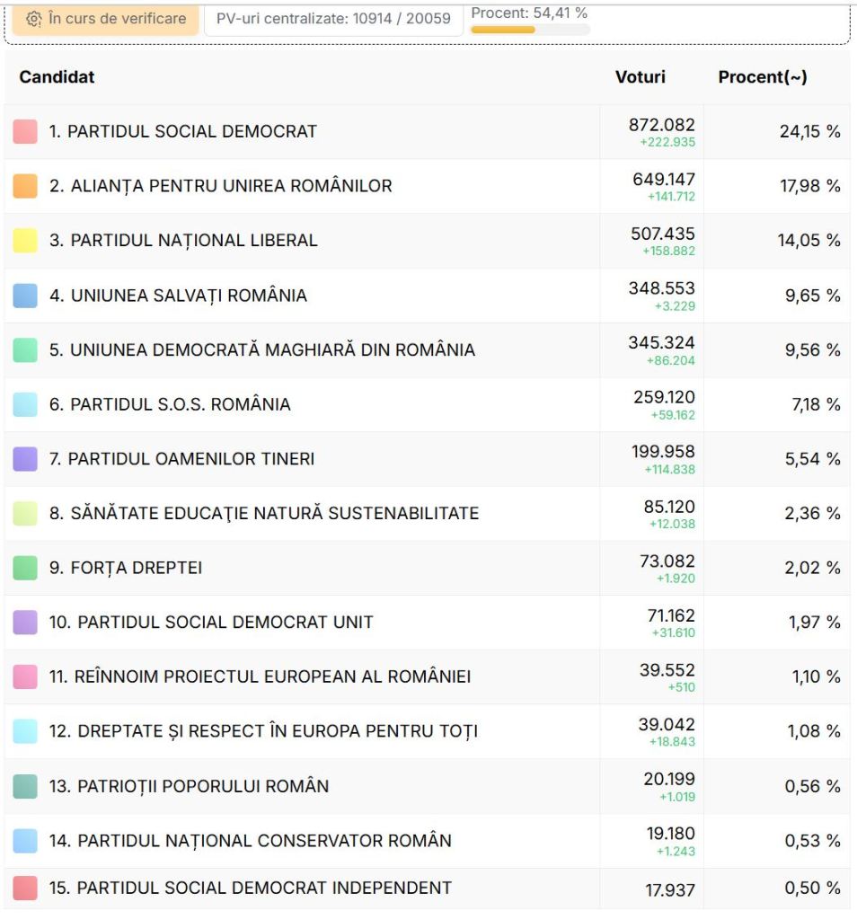Click the Candidat column header
The height and width of the screenshot is (919, 857).
57,77
